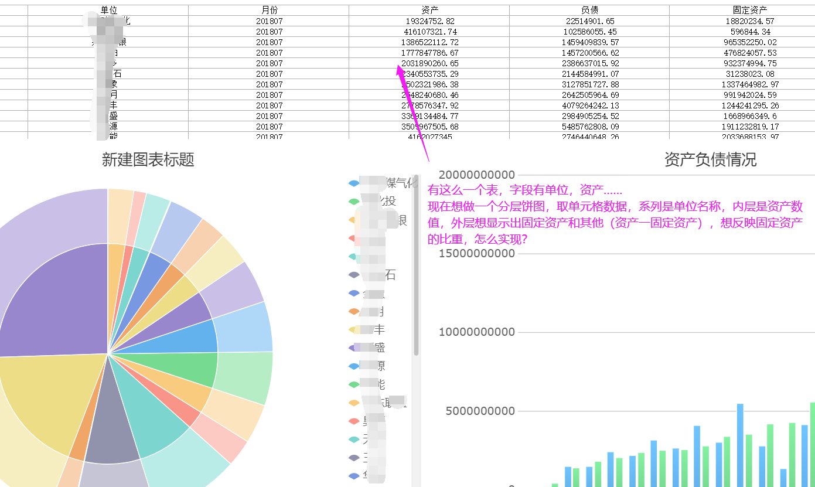The width and height of the screenshot is (815, 487).
Task: Click the 20000000000 y-axis label
Action: tap(476, 175)
